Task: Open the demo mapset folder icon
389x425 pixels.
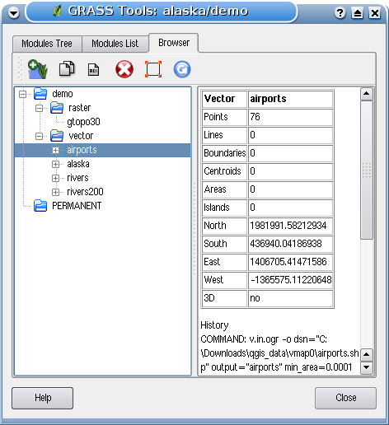Action: click(x=40, y=94)
